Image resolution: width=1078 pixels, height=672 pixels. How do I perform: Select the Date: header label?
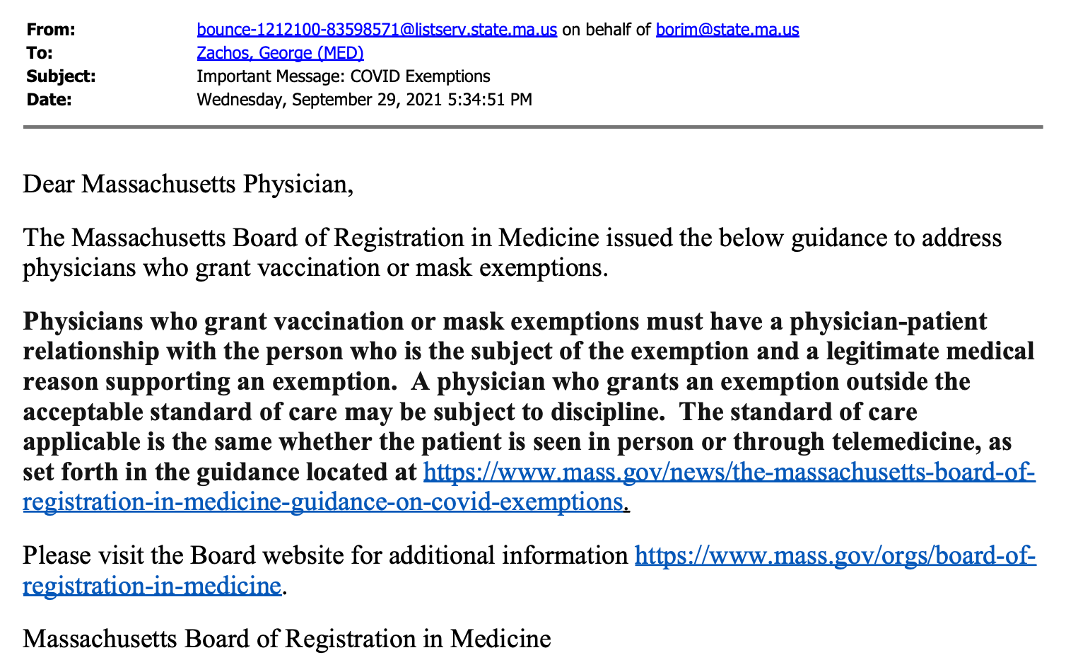pyautogui.click(x=49, y=100)
